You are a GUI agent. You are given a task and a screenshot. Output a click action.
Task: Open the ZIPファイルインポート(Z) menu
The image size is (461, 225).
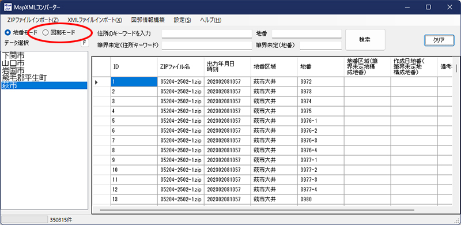click(x=33, y=20)
